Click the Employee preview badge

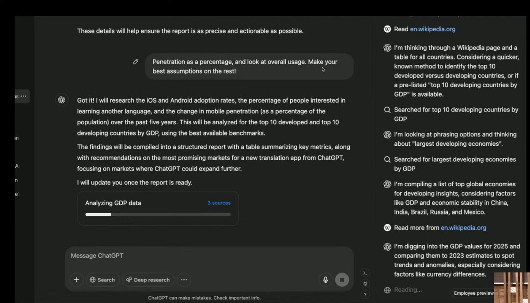click(x=473, y=293)
